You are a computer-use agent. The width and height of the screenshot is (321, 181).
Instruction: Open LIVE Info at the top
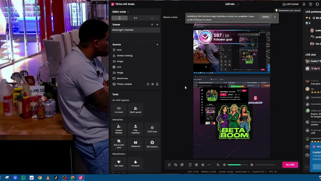click(x=230, y=4)
